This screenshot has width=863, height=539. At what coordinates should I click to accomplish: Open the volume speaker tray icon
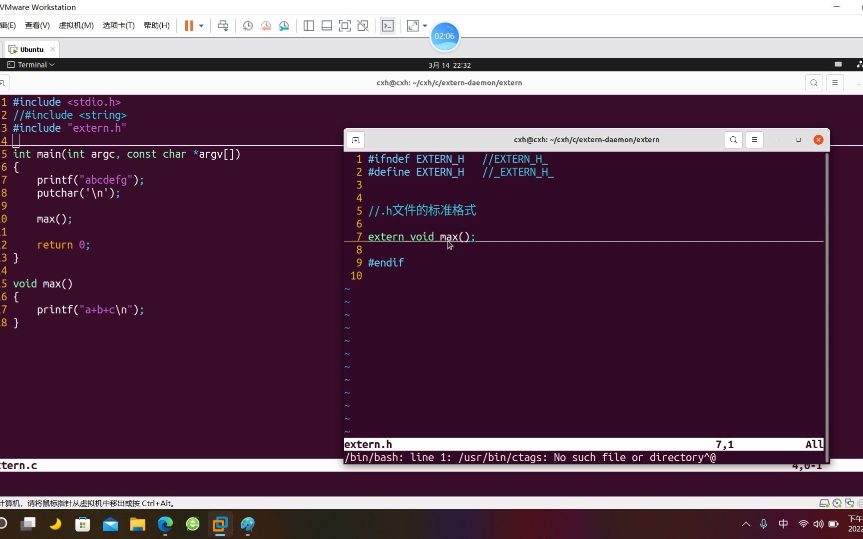point(818,524)
